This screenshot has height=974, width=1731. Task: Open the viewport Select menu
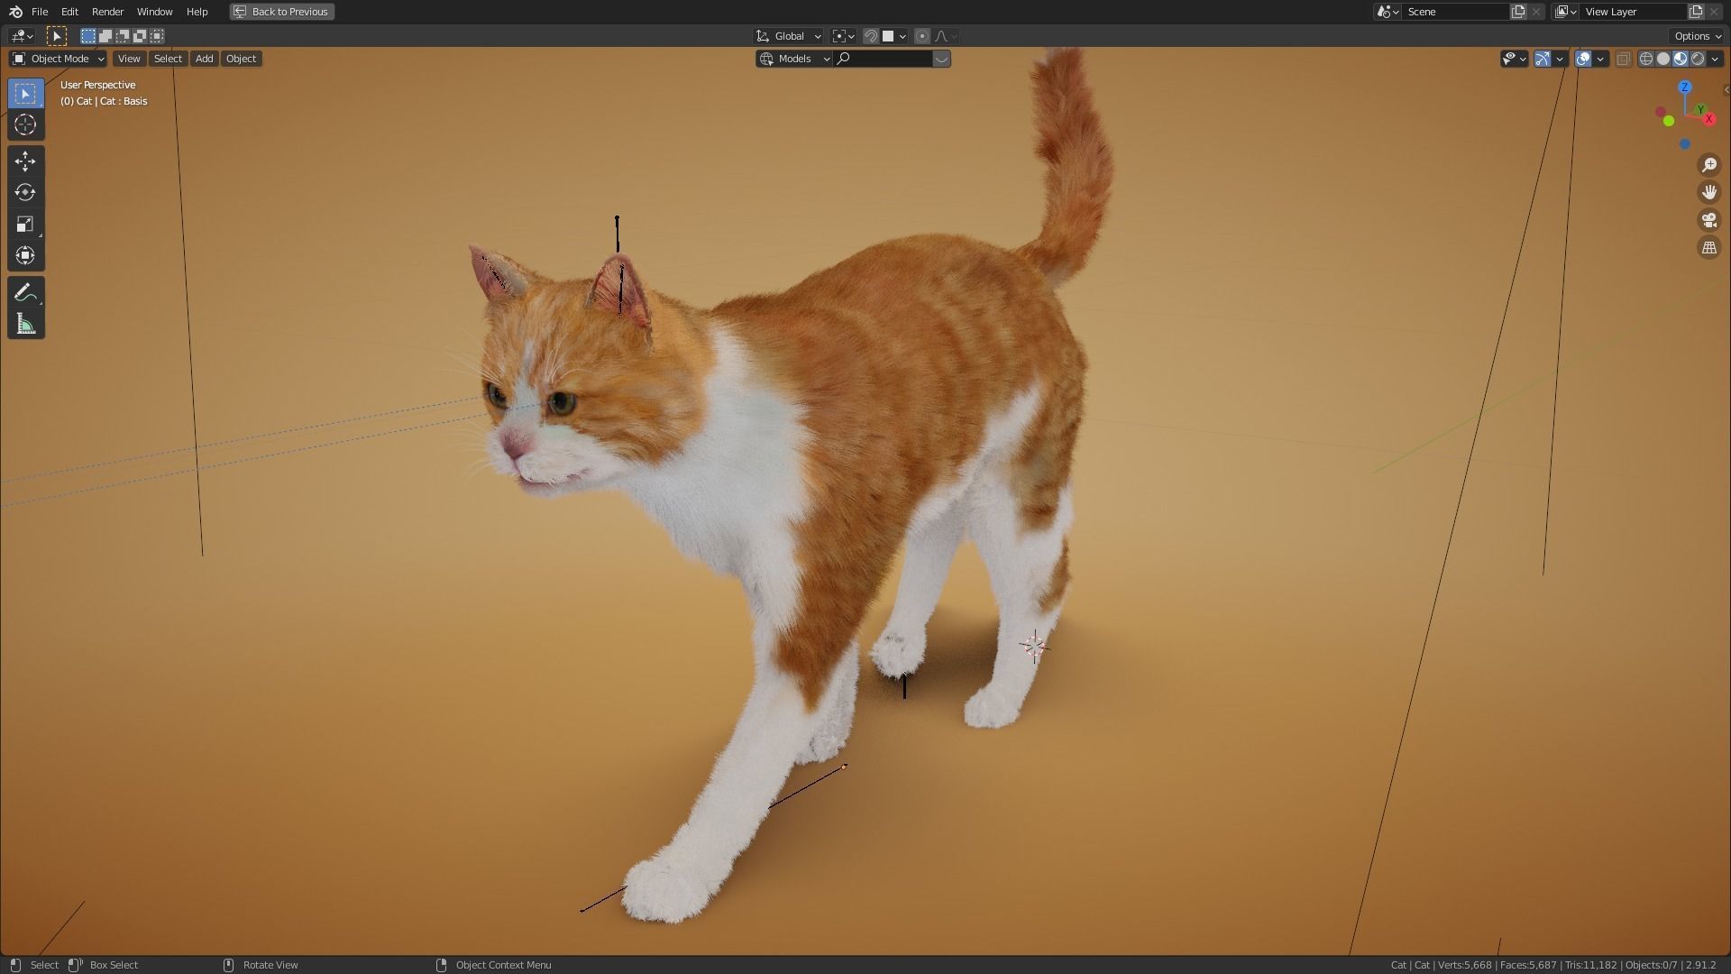tap(168, 59)
